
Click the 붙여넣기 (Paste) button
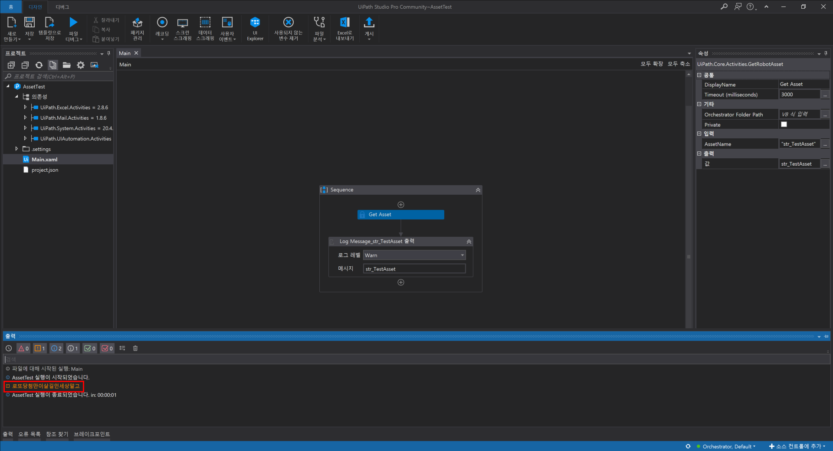[x=106, y=39]
